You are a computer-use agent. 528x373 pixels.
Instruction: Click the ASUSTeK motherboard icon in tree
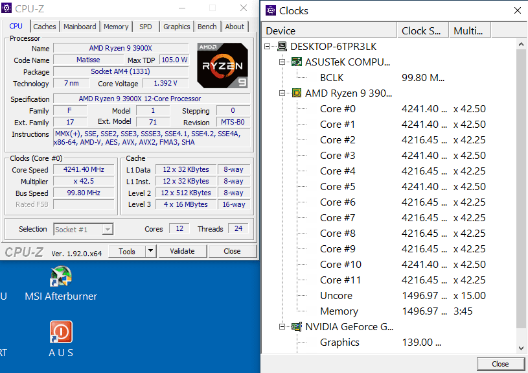297,62
